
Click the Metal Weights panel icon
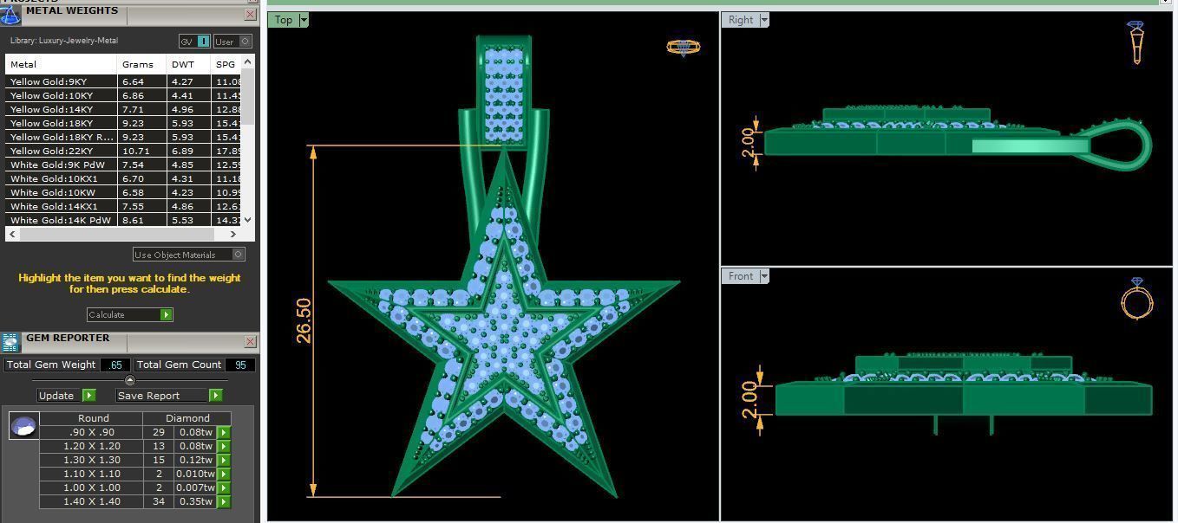pyautogui.click(x=10, y=15)
